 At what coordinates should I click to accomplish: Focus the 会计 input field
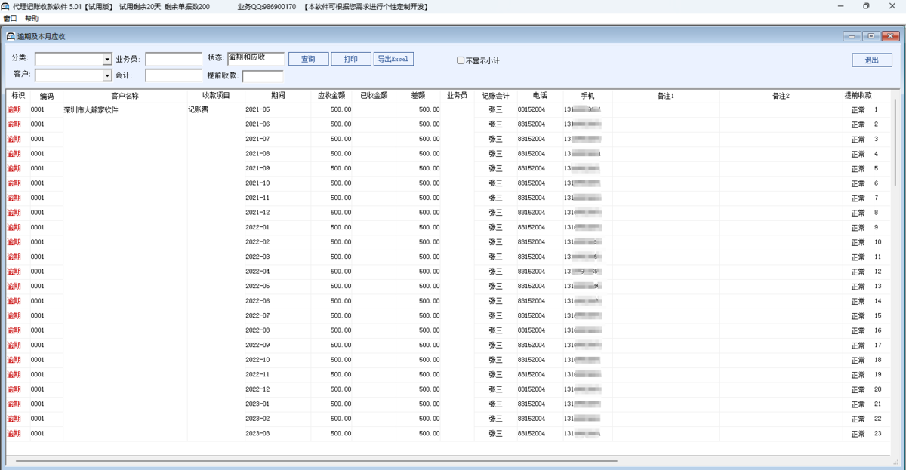click(x=174, y=75)
